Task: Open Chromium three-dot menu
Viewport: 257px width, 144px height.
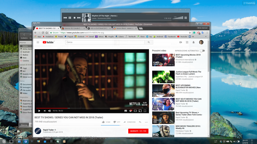Action: (x=207, y=33)
